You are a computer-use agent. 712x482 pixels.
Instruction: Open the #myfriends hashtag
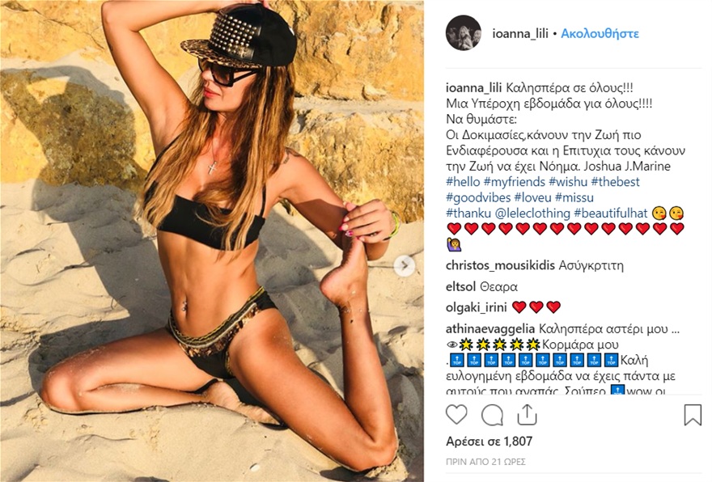point(514,182)
